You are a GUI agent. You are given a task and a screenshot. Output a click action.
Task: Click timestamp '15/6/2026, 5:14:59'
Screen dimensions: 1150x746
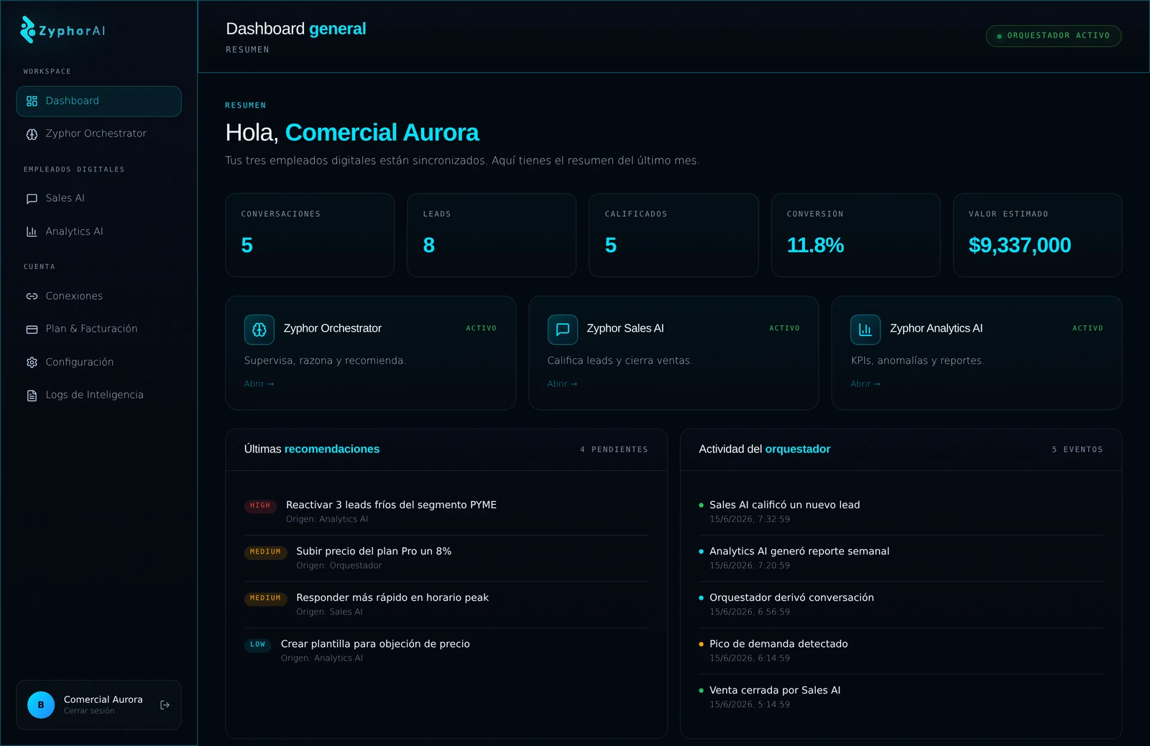coord(750,704)
